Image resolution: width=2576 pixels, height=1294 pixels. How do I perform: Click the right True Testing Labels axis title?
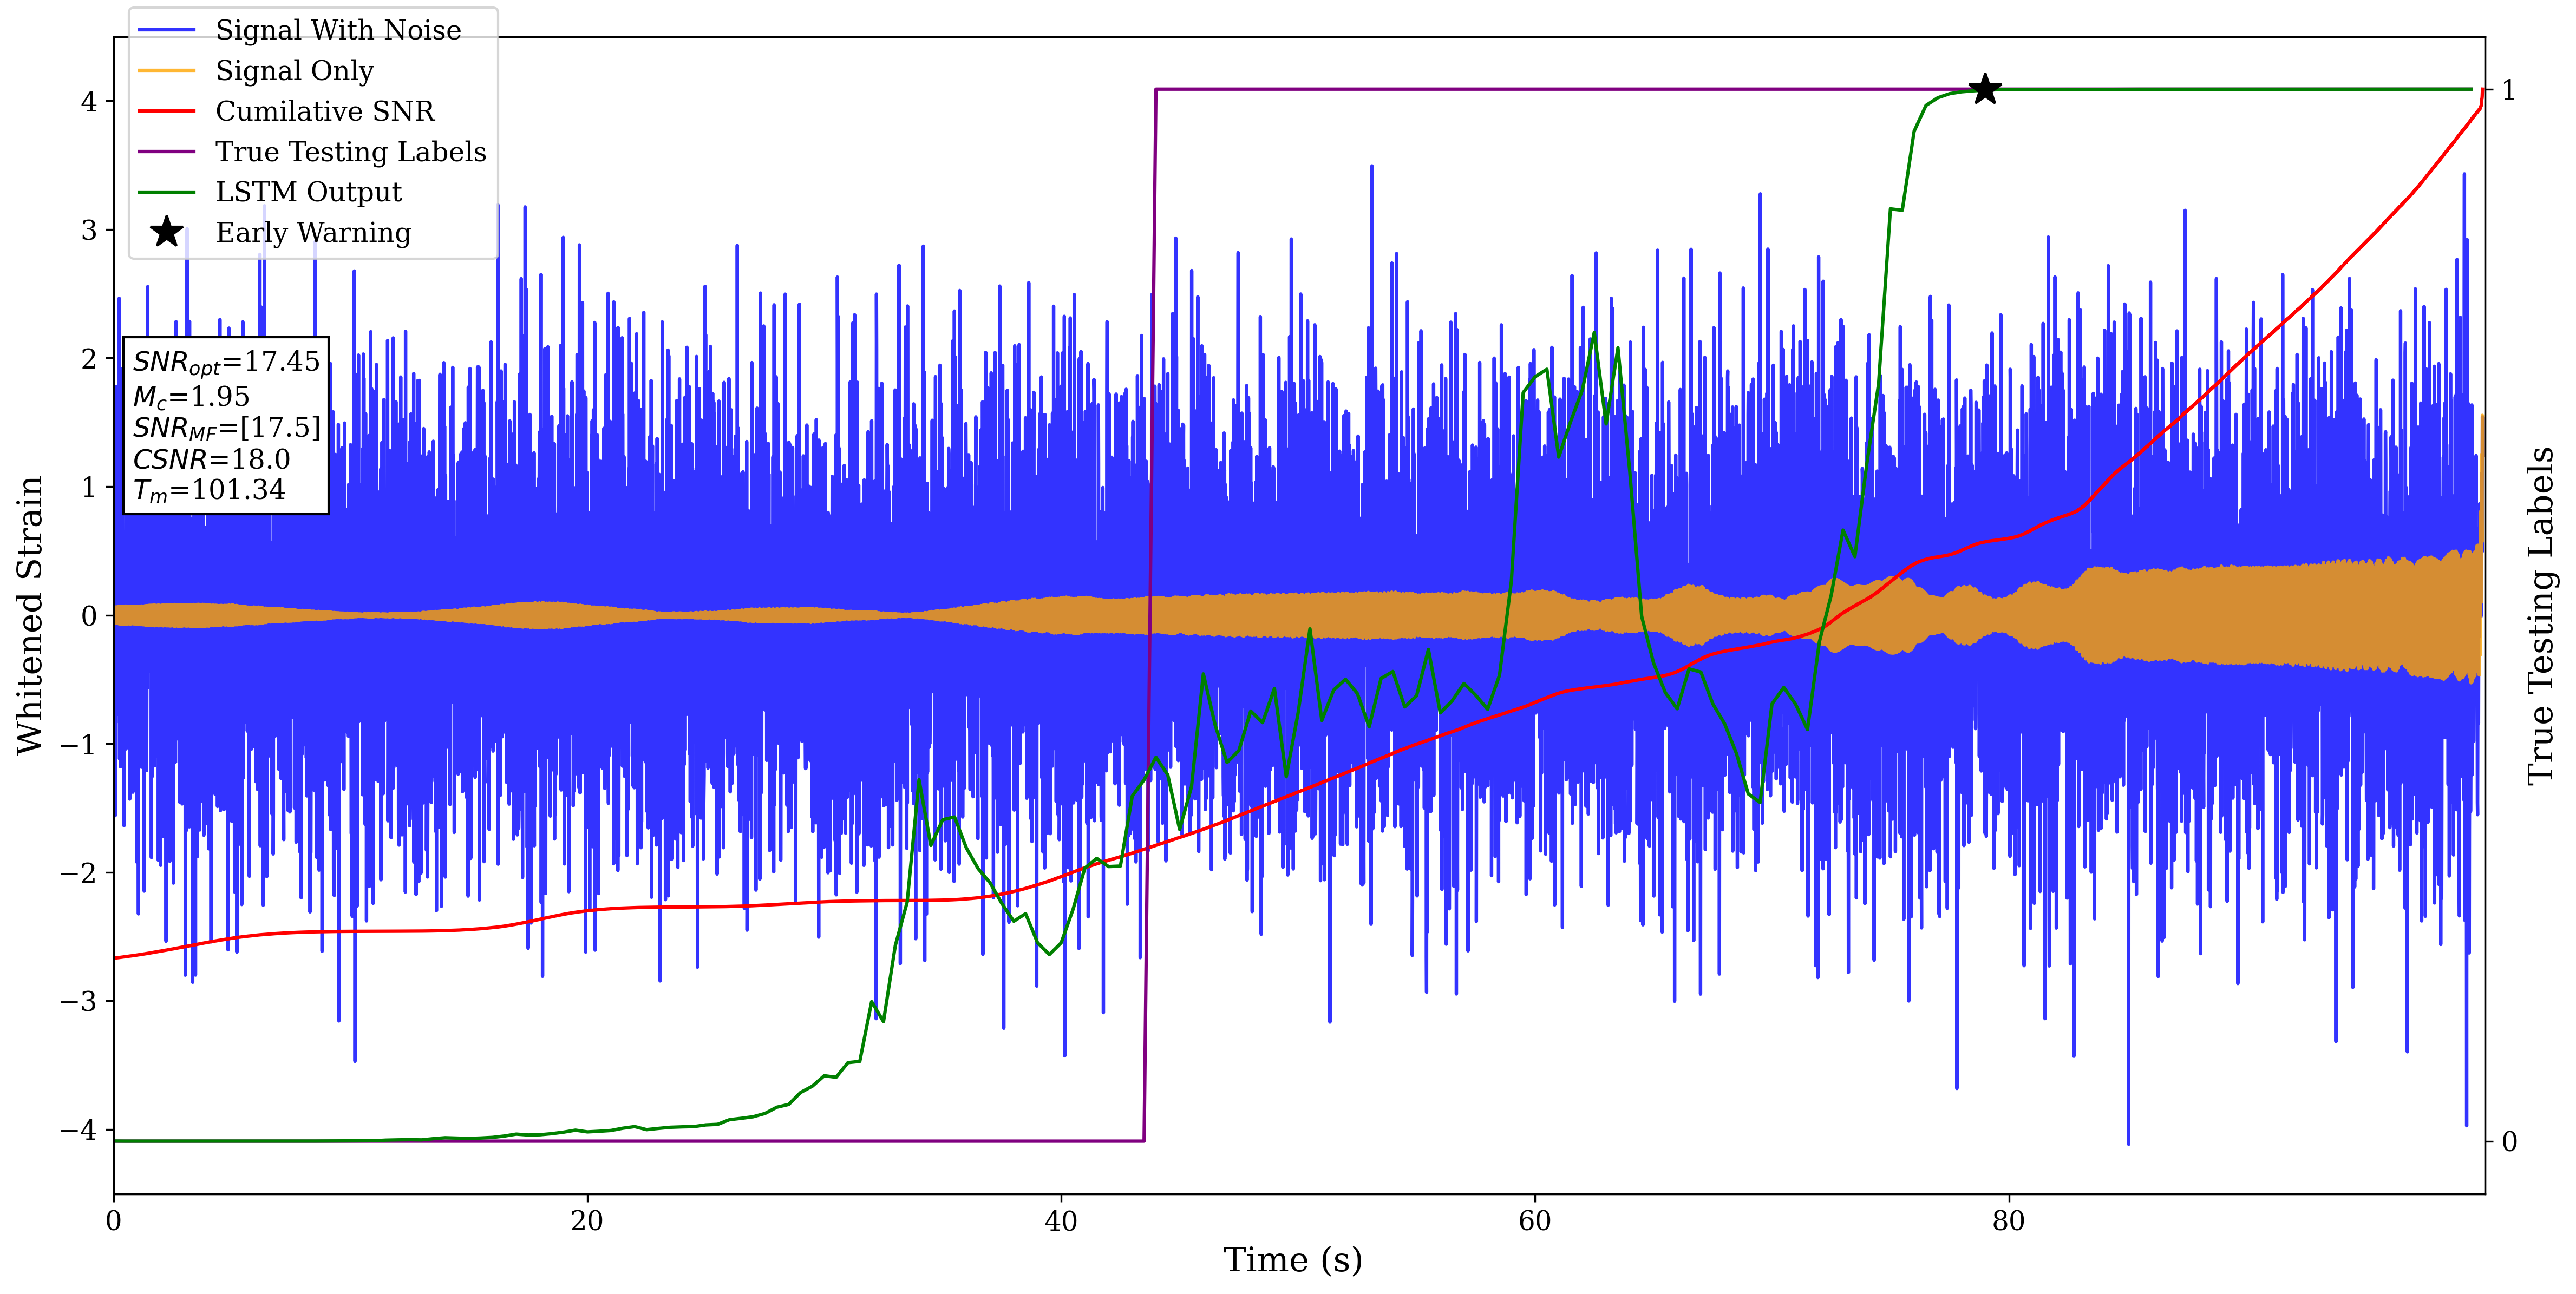2541,615
